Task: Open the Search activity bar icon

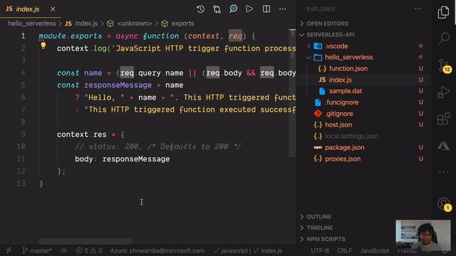Action: [x=443, y=38]
